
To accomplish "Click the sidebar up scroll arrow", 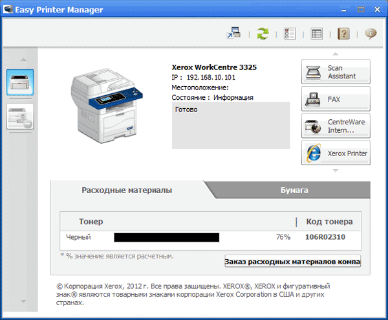I will click(23, 60).
